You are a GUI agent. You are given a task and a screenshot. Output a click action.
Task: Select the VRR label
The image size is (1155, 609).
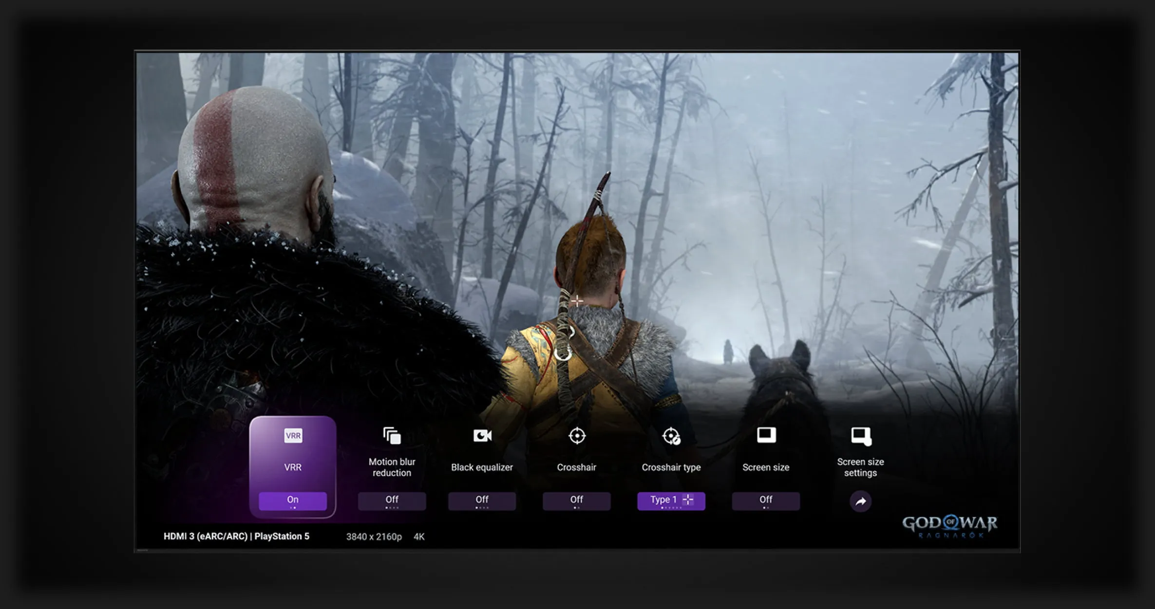point(293,467)
